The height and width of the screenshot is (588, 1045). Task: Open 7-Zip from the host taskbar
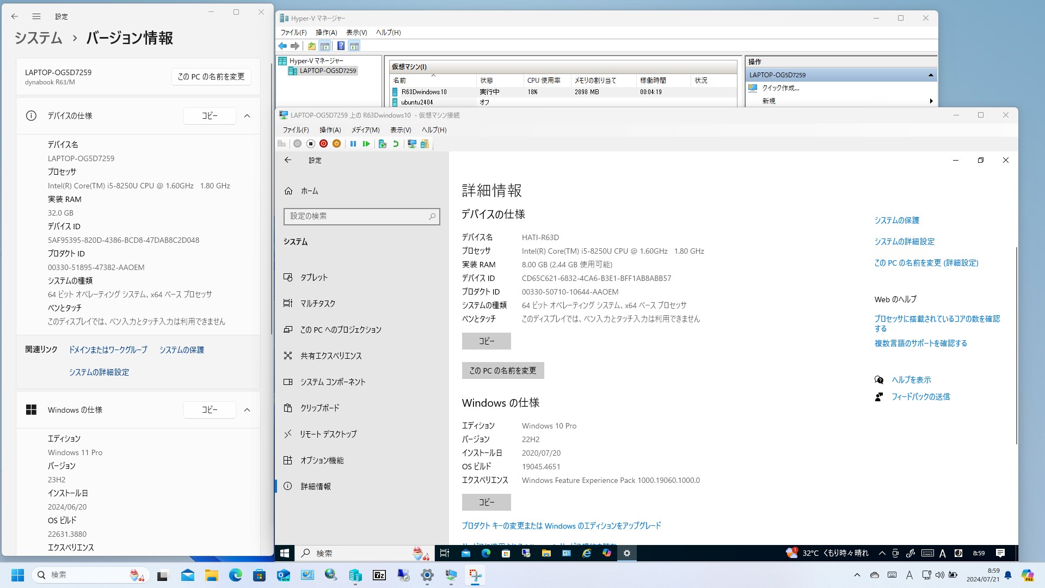379,575
